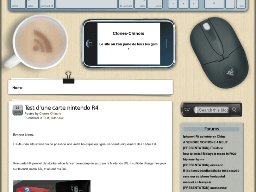Click the '22 juin' date badge
The height and width of the screenshot is (192, 256).
tap(18, 110)
